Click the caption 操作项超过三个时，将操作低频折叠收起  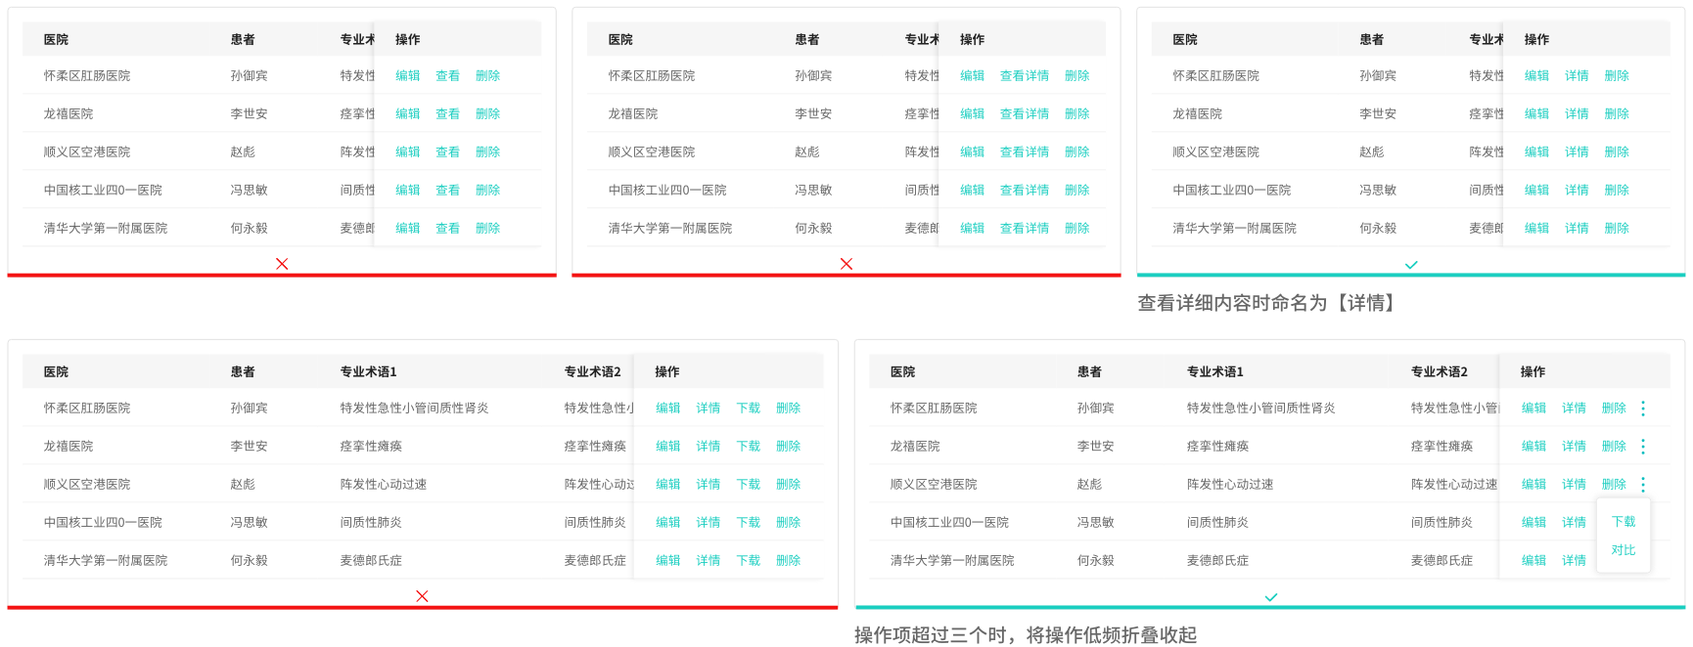(1026, 635)
